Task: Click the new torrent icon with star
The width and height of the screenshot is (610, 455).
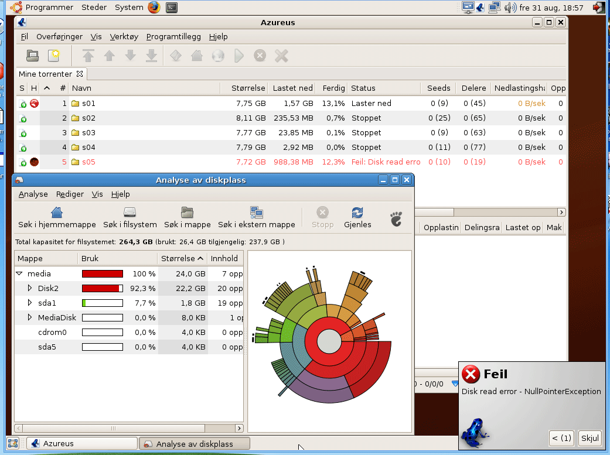Action: pyautogui.click(x=54, y=56)
